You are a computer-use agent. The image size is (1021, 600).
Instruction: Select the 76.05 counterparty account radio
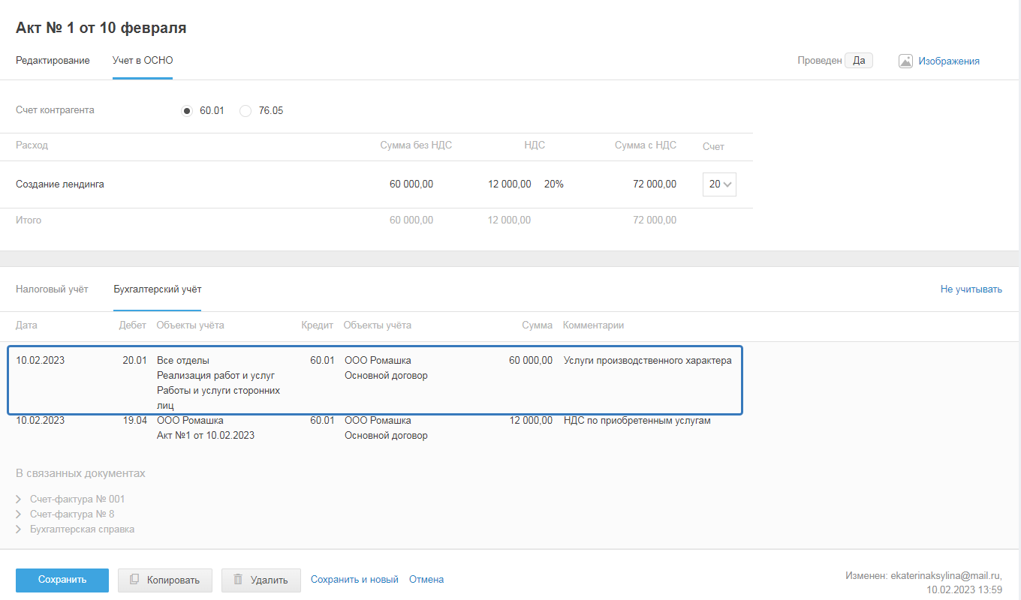(245, 111)
